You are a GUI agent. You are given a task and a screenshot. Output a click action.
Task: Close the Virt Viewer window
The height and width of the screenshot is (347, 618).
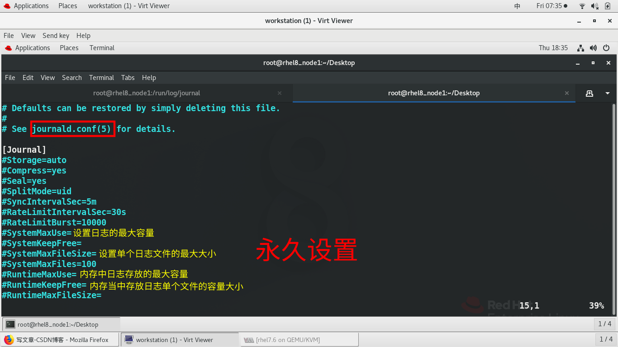609,21
